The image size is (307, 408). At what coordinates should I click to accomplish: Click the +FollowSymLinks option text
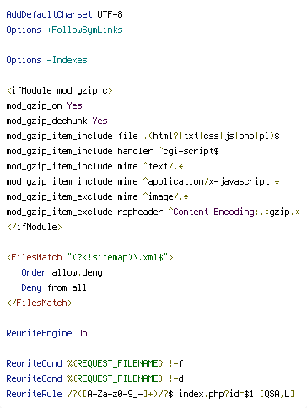84,30
